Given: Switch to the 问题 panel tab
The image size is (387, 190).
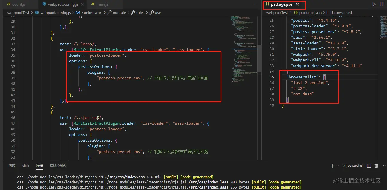Looking at the screenshot, I should tap(12, 166).
